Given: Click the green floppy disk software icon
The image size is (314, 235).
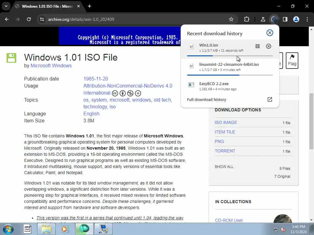Looking at the screenshot, I should pyautogui.click(x=11, y=58).
